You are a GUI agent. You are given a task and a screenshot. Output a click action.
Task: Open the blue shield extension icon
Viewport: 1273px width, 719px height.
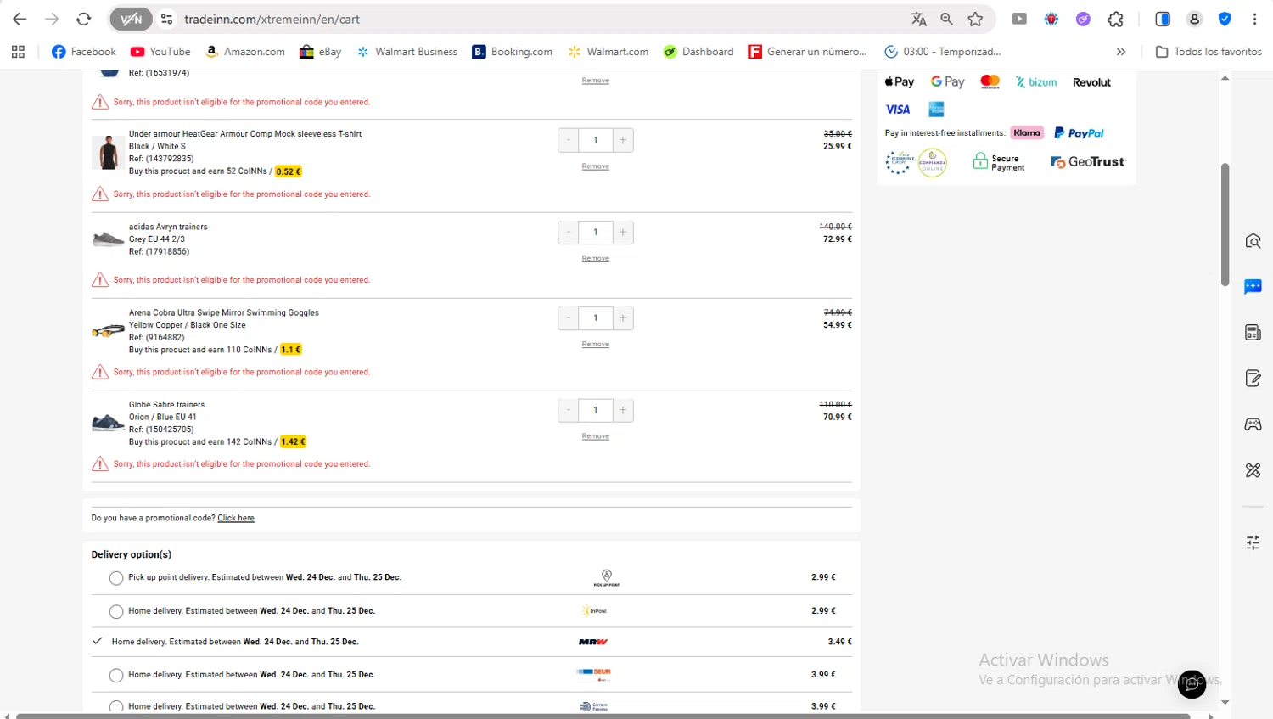pyautogui.click(x=1225, y=19)
